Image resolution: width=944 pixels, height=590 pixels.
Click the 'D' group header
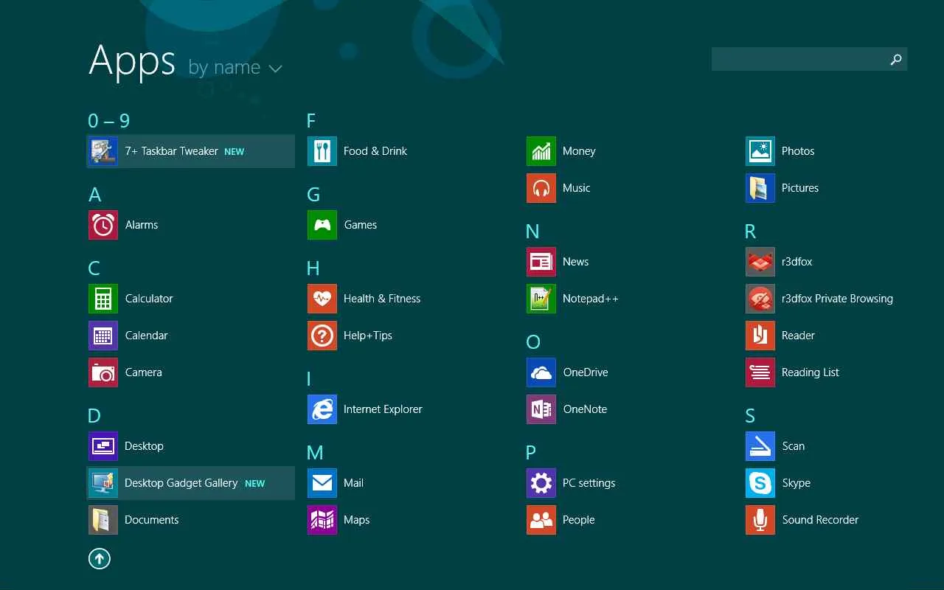click(x=94, y=416)
